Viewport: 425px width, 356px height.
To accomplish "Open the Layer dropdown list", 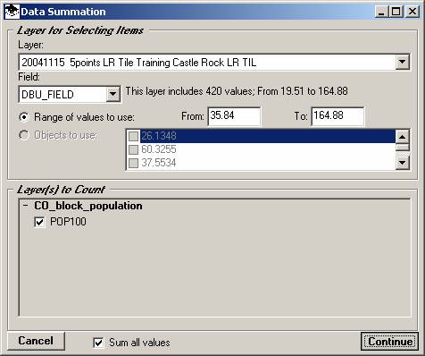I will pos(402,62).
